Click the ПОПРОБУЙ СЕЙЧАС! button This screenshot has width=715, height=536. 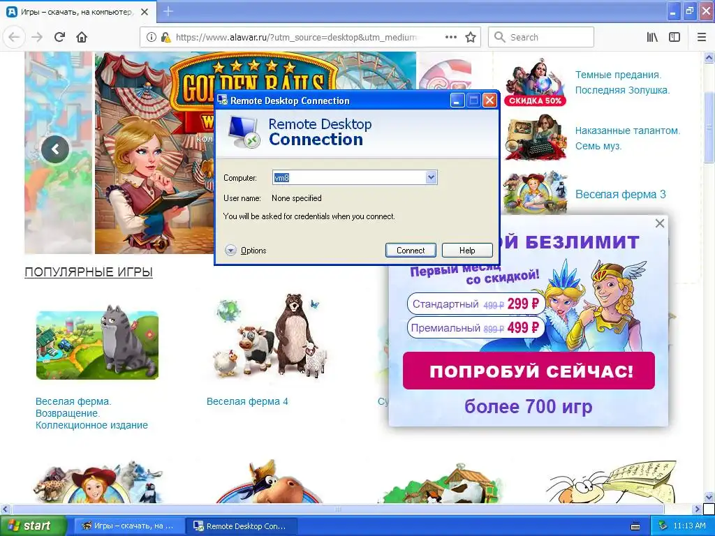(x=529, y=371)
